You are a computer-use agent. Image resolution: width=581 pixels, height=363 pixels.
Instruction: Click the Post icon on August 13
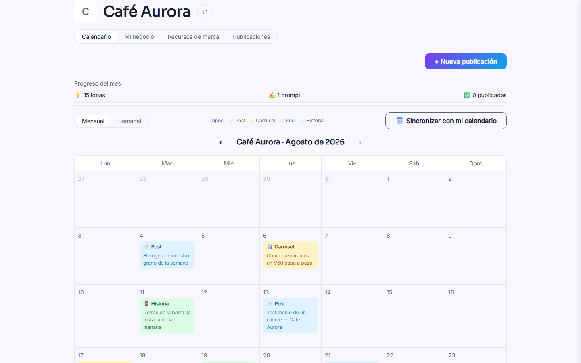tap(270, 304)
